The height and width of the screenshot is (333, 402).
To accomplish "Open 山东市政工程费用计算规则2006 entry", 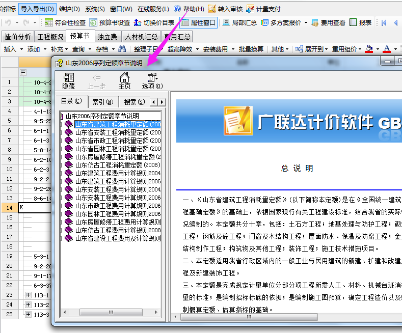I will 118,206.
